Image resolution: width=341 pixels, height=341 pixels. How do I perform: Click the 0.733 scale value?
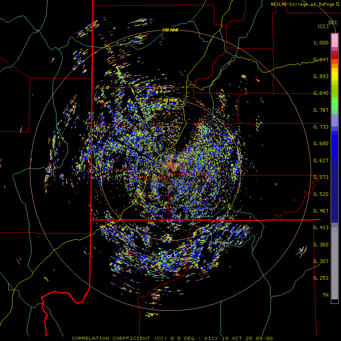tap(321, 127)
